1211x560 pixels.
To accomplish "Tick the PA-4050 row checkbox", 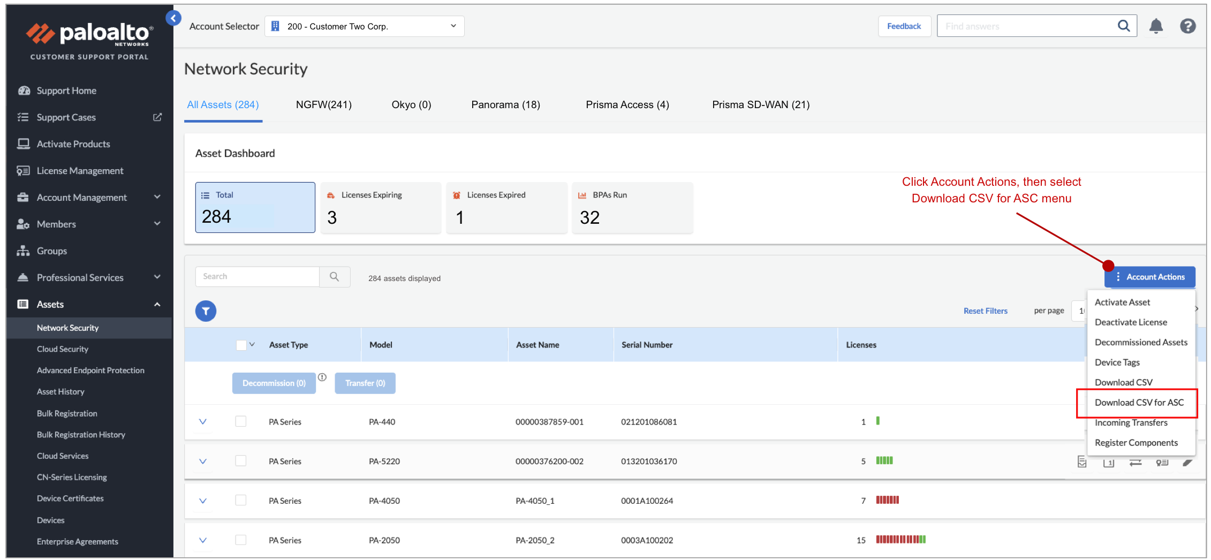I will pos(241,500).
